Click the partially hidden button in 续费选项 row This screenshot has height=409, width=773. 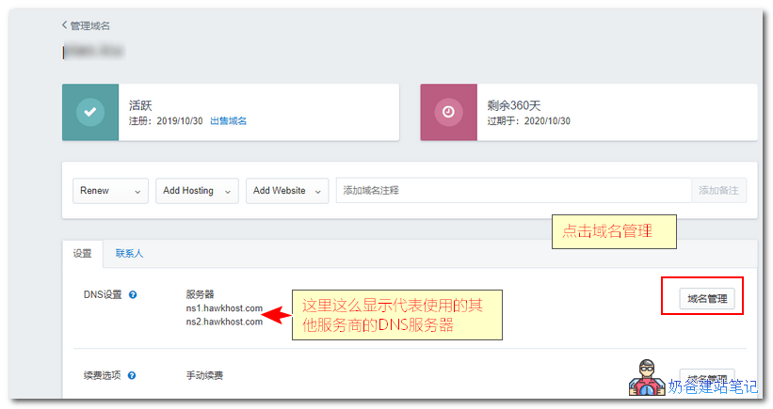pos(706,377)
